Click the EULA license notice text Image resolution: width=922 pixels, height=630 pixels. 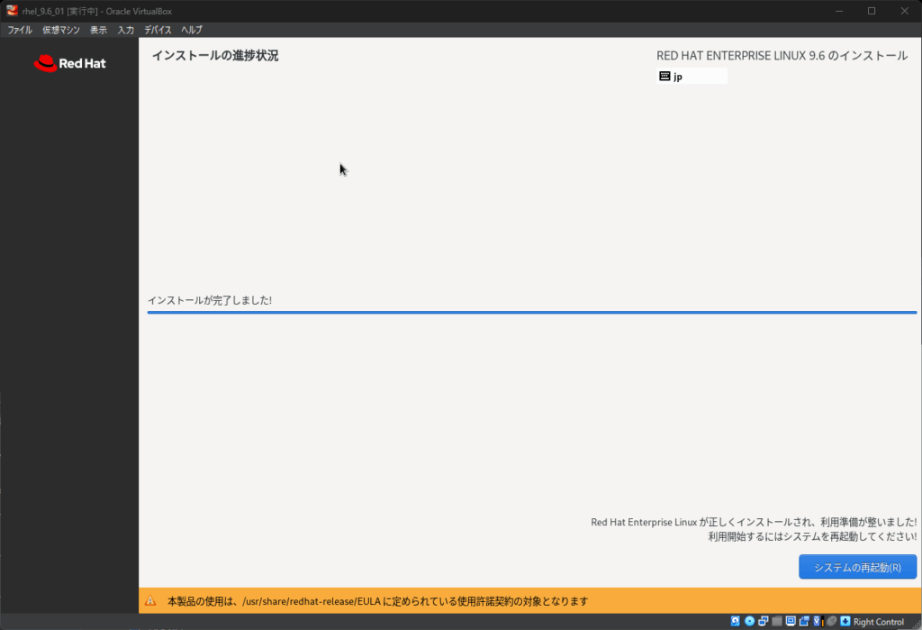377,601
